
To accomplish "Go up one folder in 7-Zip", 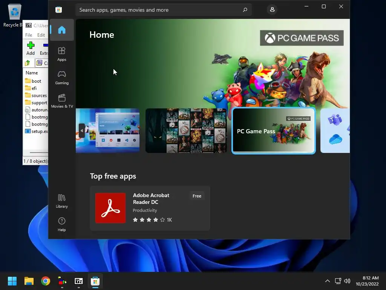I will coord(28,63).
